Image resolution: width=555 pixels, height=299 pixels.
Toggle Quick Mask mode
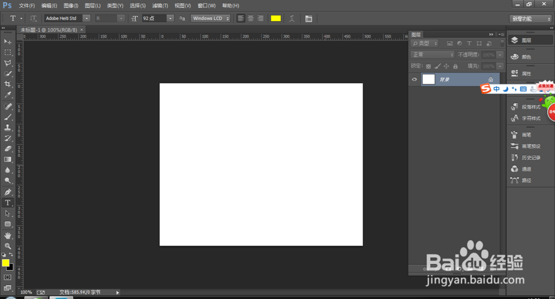click(7, 277)
